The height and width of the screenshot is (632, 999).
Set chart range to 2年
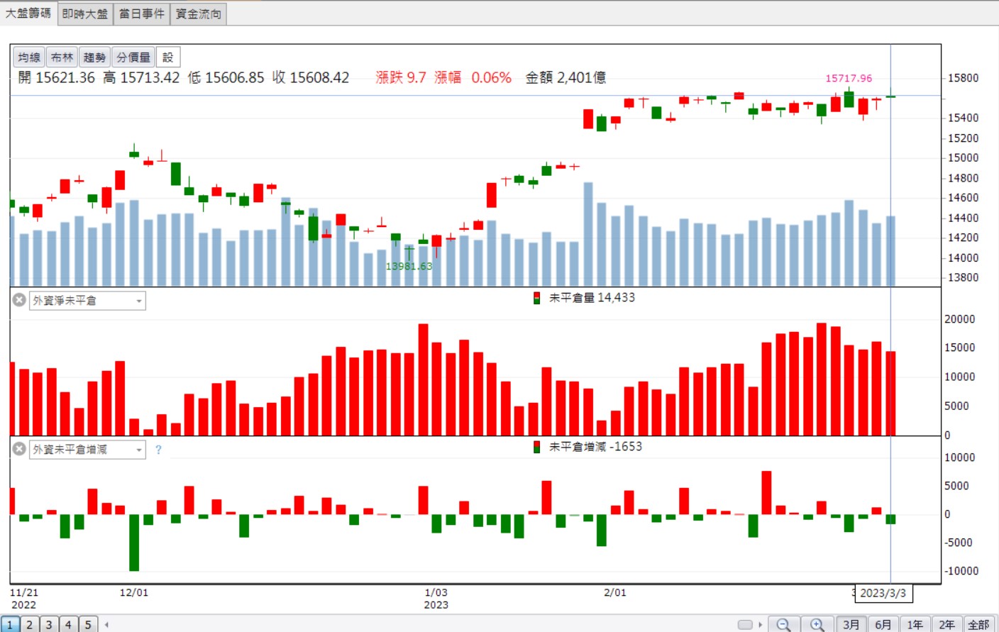pyautogui.click(x=947, y=624)
